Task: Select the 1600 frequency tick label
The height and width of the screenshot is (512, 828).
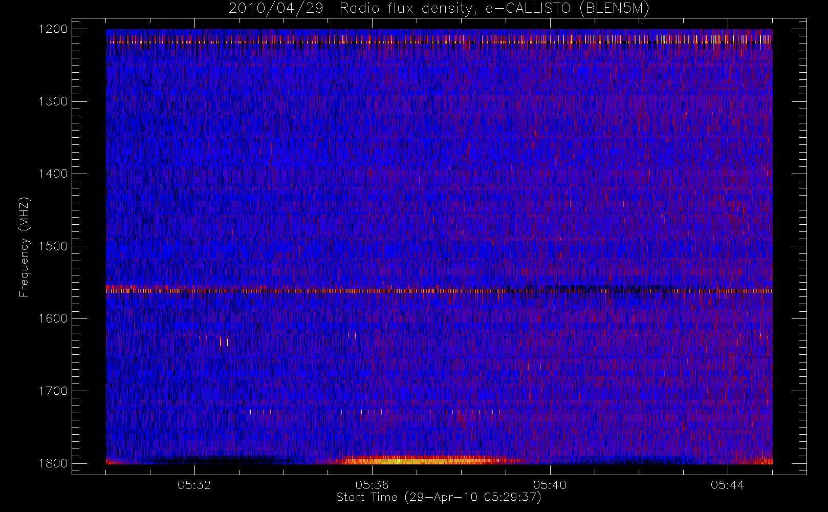Action: coord(53,318)
